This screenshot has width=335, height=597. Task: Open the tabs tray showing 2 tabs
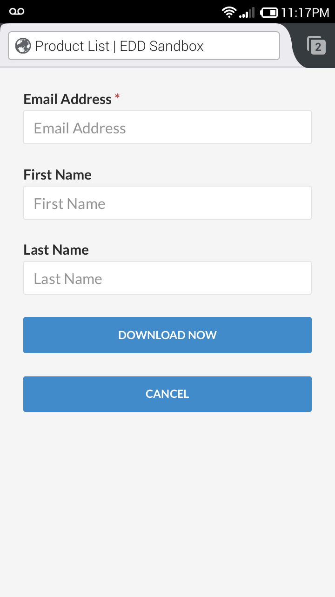click(316, 46)
